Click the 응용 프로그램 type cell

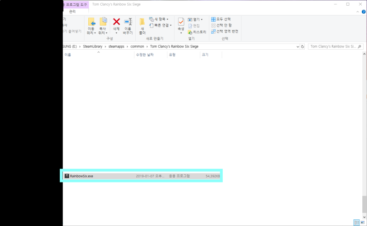179,176
